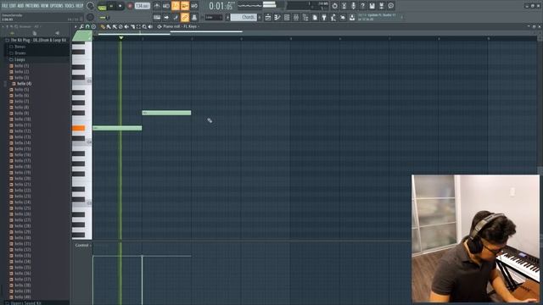Open the VIEW menu
Viewport: 543px width, 305px height.
pos(45,6)
